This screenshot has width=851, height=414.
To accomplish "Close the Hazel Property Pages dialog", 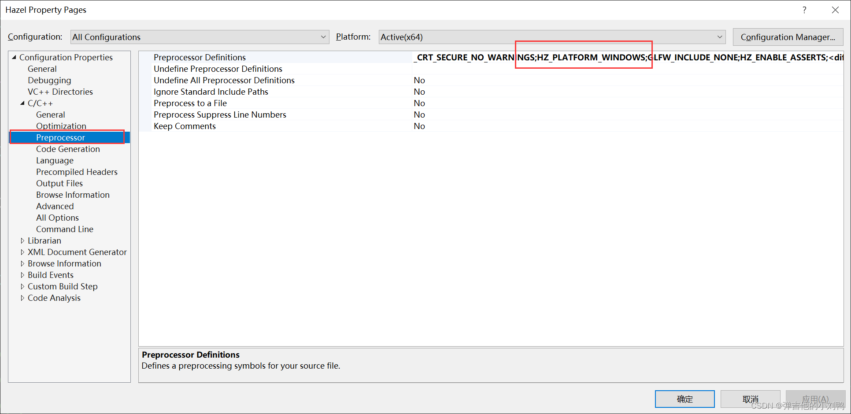I will 835,10.
